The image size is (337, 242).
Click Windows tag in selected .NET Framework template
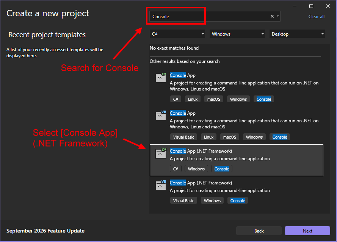tap(196, 169)
